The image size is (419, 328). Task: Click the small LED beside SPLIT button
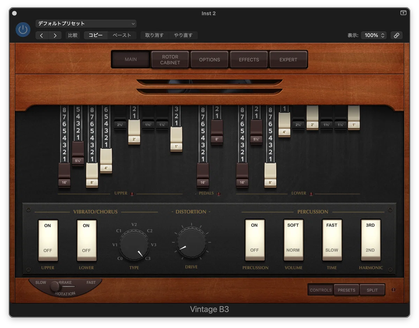pos(394,290)
